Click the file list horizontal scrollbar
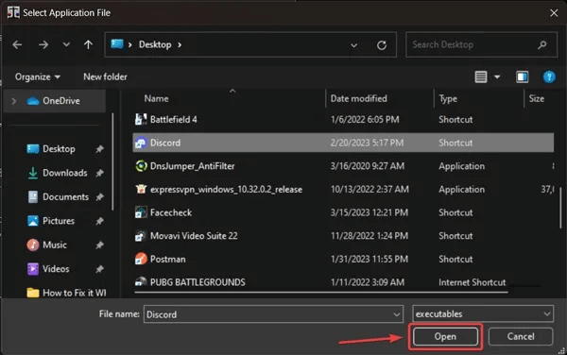Screen dimensions: 567x355 coord(321,292)
